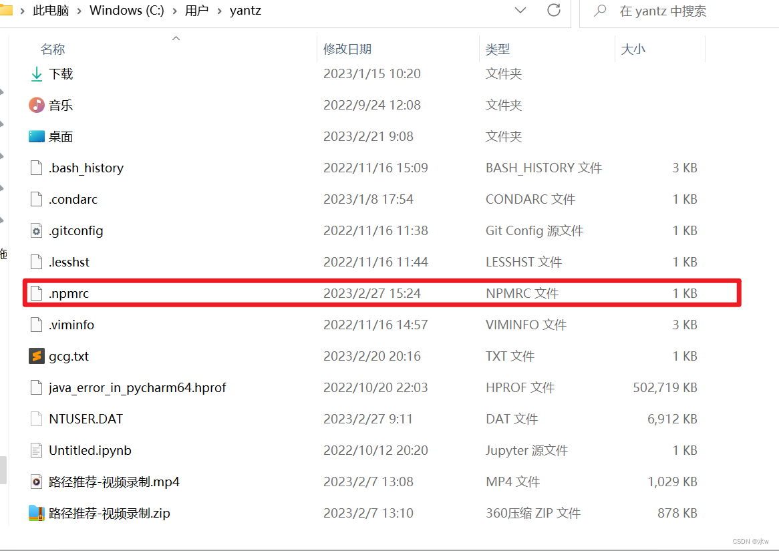This screenshot has height=551, width=779.
Task: Select 路径推荐-视频录制.mp4 file name
Action: tap(114, 482)
